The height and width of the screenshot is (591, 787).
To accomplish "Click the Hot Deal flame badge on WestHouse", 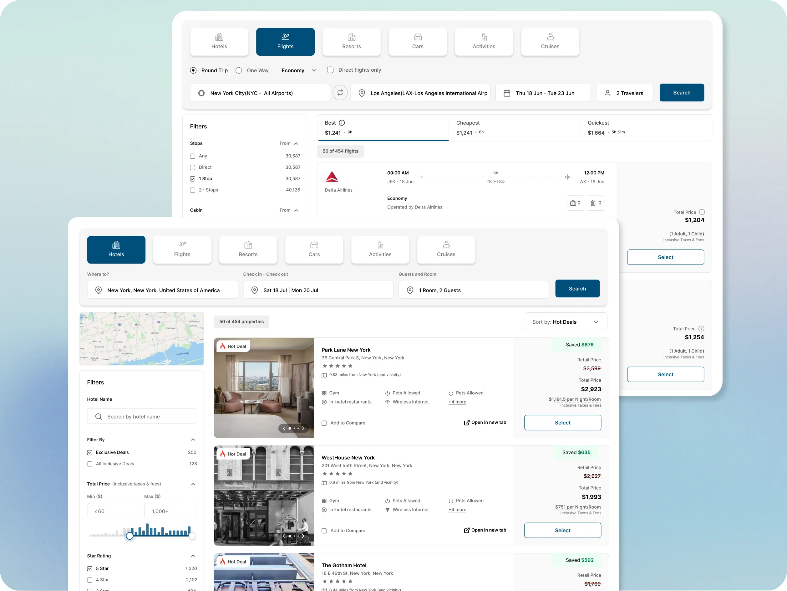I will pos(233,454).
